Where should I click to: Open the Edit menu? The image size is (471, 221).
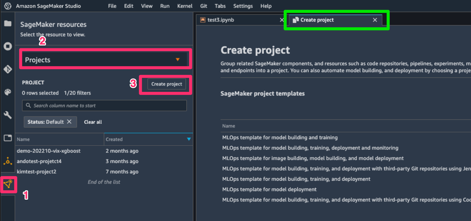[129, 6]
